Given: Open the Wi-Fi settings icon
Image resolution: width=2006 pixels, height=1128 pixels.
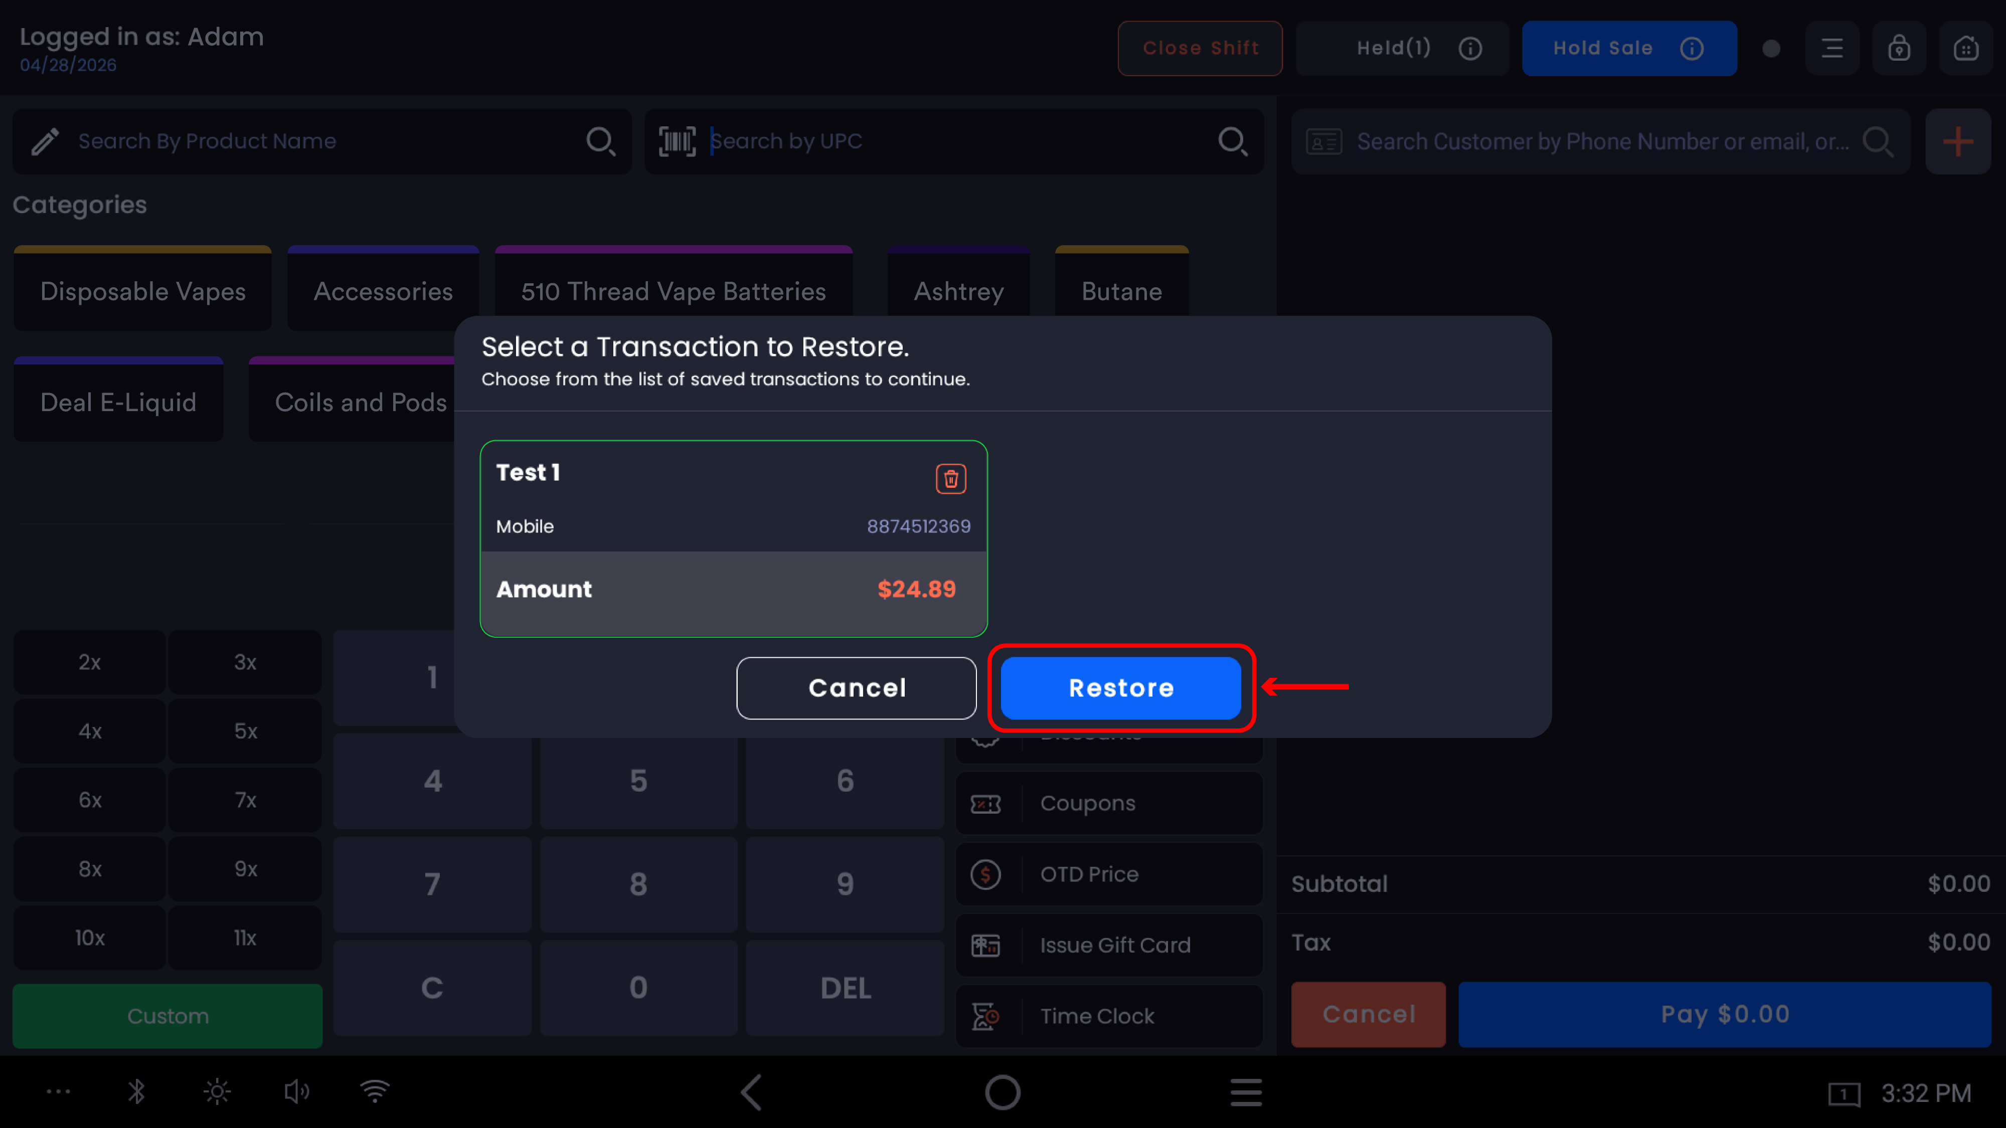Looking at the screenshot, I should (375, 1091).
